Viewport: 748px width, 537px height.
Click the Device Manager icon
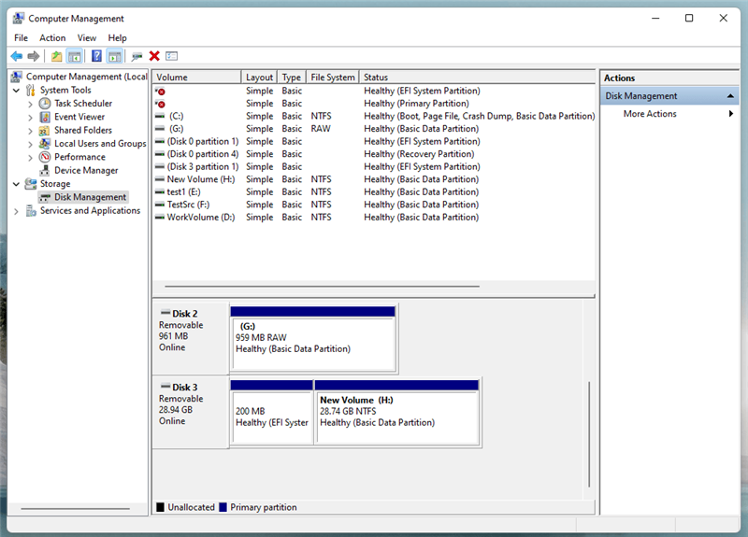click(x=44, y=170)
